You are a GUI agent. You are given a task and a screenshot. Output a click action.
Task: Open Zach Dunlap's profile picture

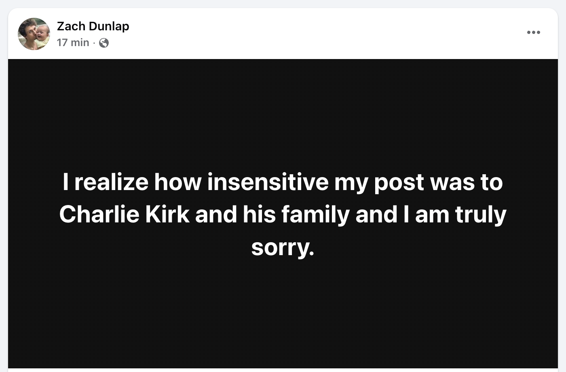pos(34,34)
